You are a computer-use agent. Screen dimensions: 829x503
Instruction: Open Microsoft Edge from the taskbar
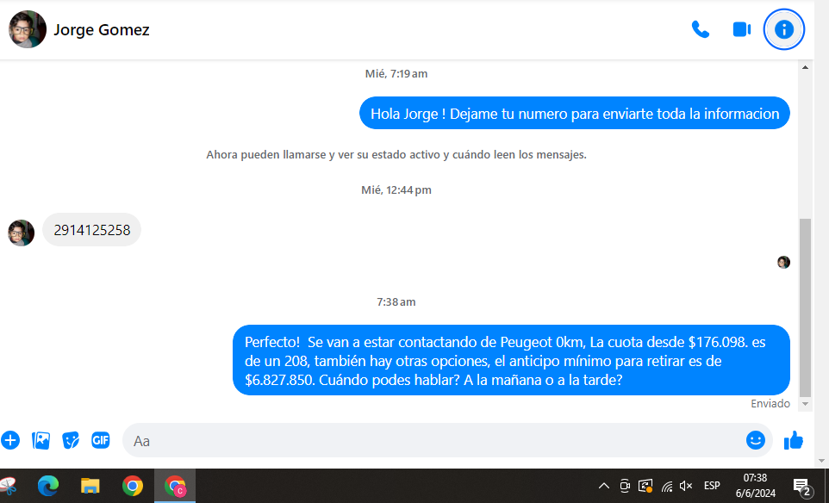[48, 486]
